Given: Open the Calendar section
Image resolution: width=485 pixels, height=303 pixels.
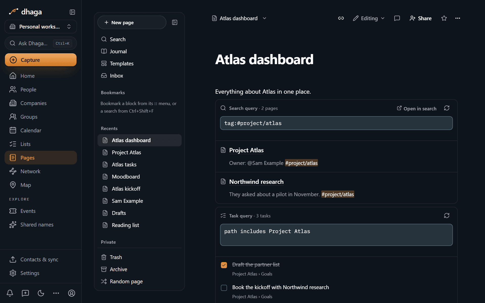Looking at the screenshot, I should (41, 130).
